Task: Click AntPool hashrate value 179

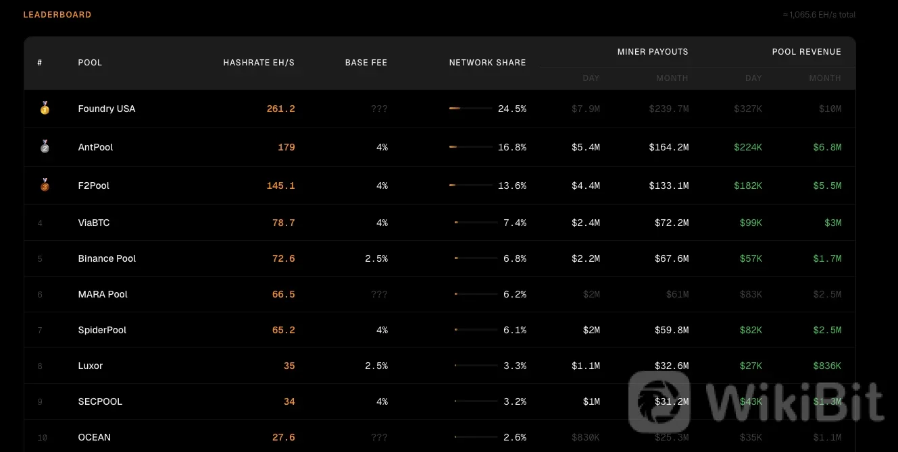Action: (286, 147)
